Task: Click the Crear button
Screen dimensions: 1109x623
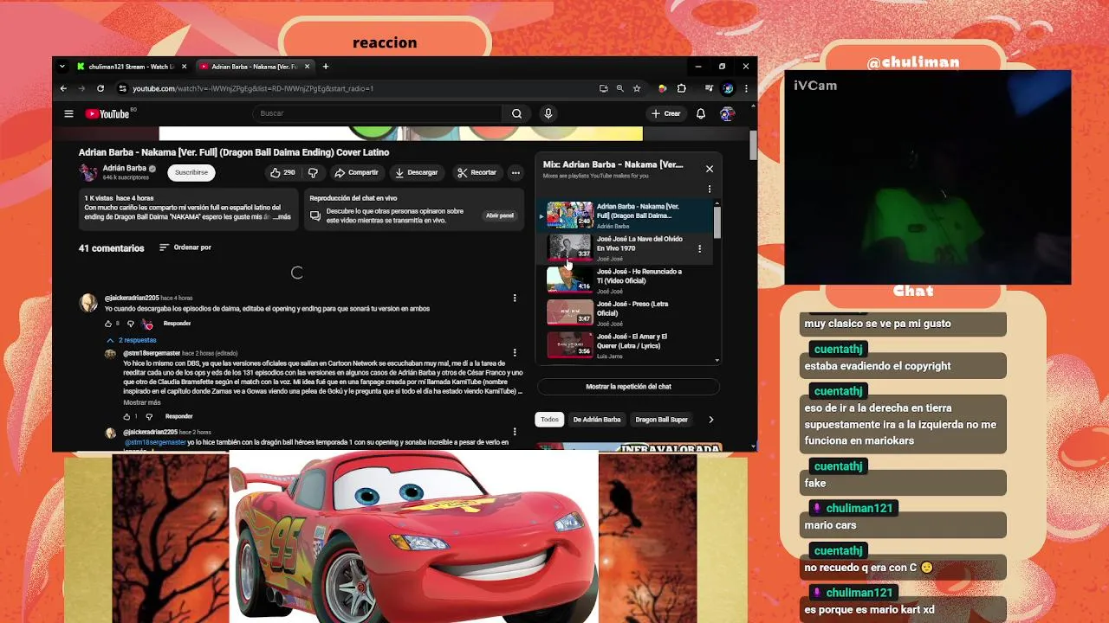Action: (x=666, y=113)
